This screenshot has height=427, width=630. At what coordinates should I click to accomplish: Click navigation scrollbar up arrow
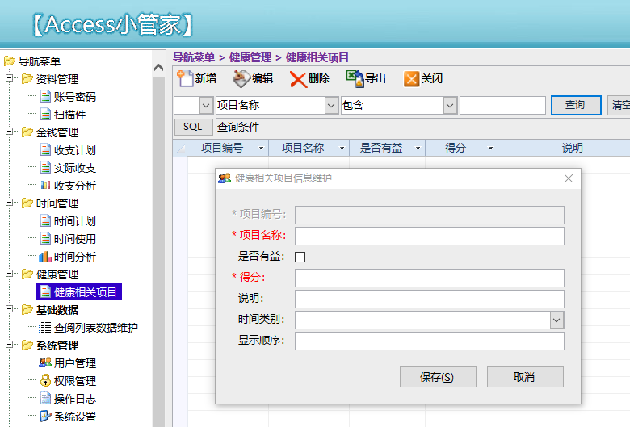pyautogui.click(x=158, y=68)
